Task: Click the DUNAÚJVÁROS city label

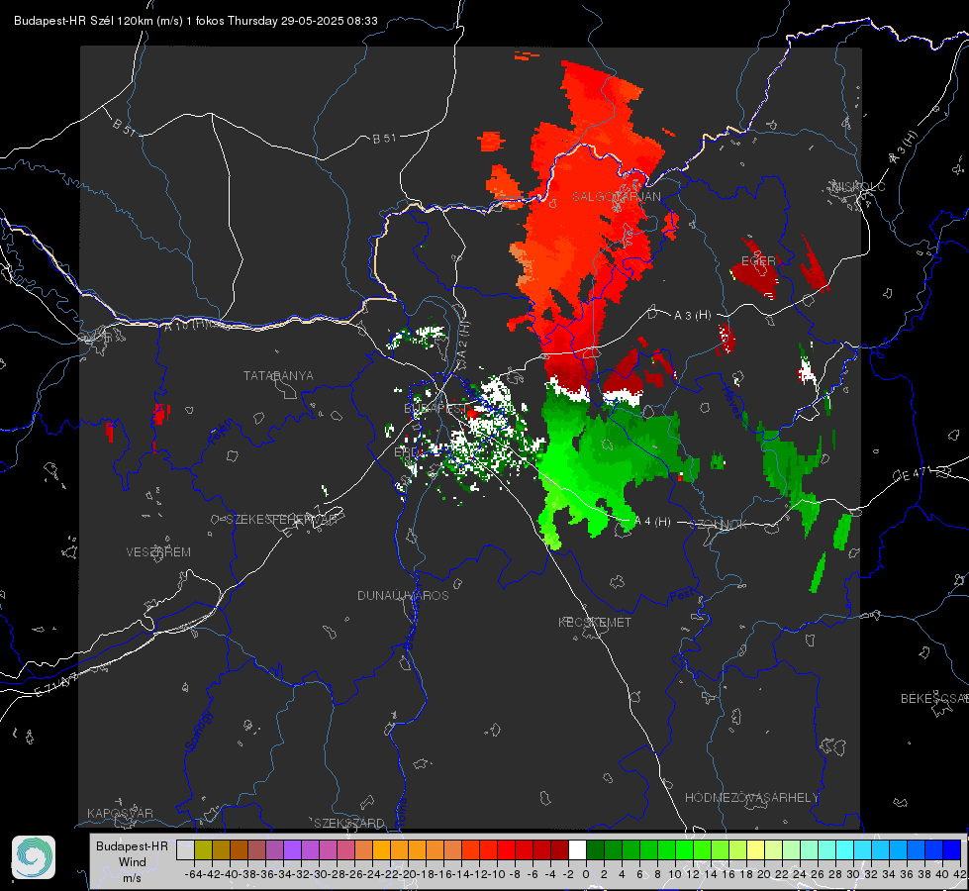Action: point(403,595)
